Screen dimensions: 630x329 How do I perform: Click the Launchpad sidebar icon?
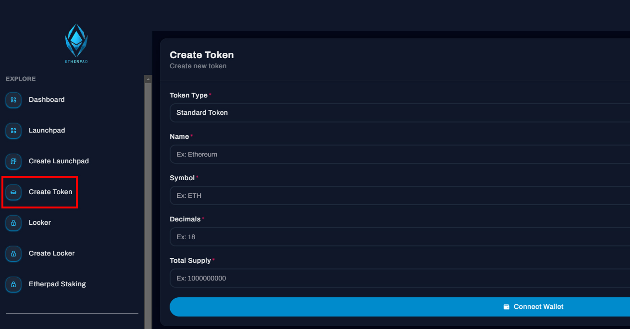click(13, 131)
